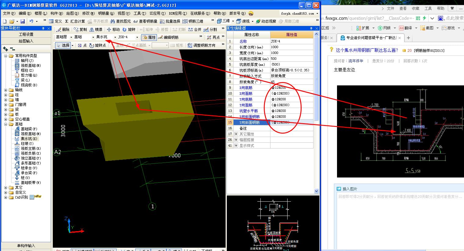This screenshot has height=251, width=464.
Task: Click the 三维 3D cube icon
Action: tap(219, 21)
